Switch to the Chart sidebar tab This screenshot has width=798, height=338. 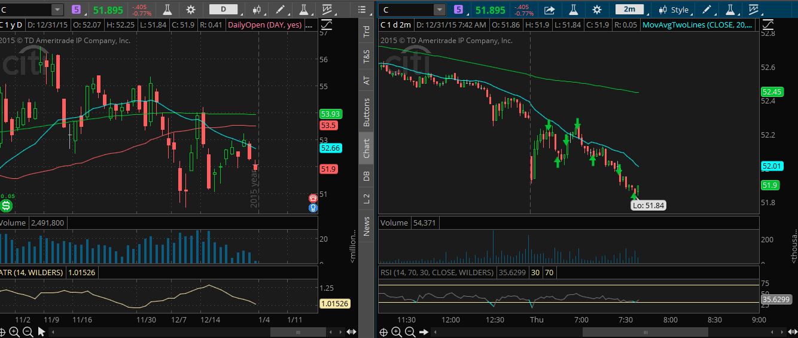pyautogui.click(x=367, y=148)
